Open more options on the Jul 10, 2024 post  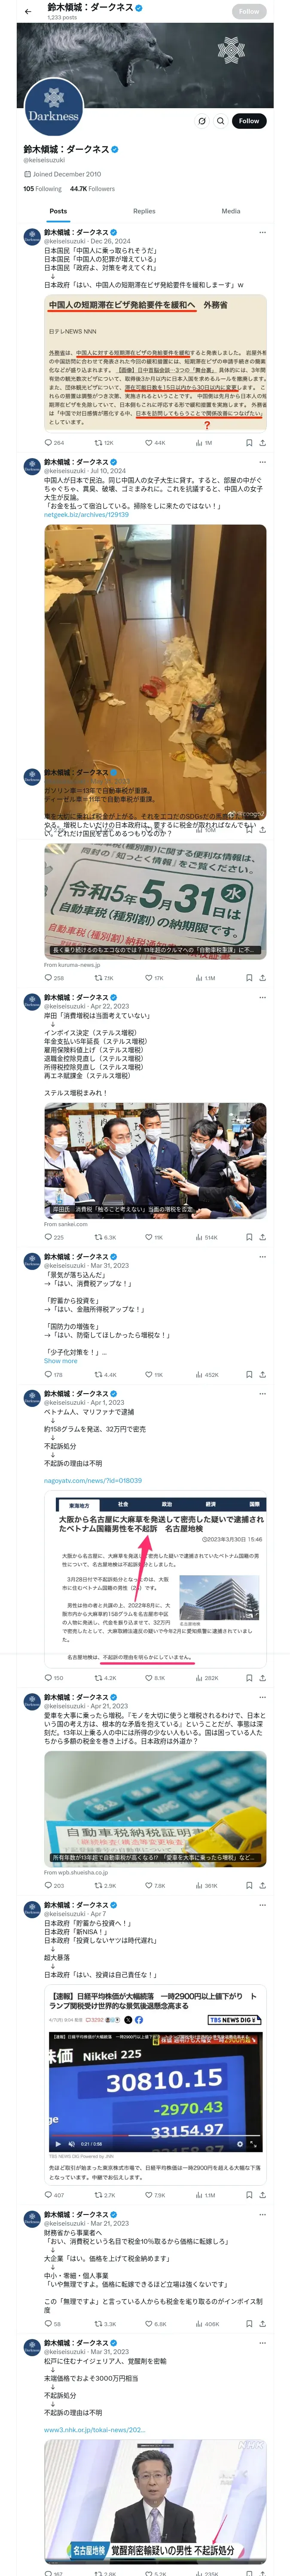pyautogui.click(x=263, y=463)
